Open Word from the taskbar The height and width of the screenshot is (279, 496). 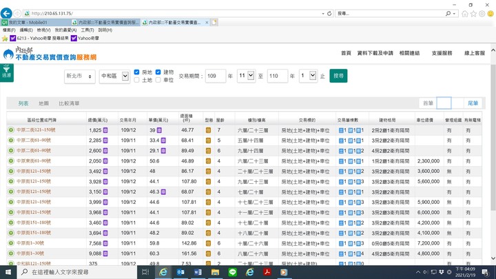pyautogui.click(x=198, y=272)
